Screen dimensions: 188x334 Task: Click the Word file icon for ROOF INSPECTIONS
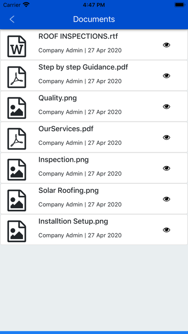point(17,47)
